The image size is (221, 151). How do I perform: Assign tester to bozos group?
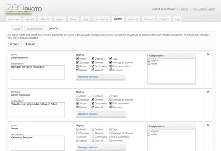tap(148, 134)
